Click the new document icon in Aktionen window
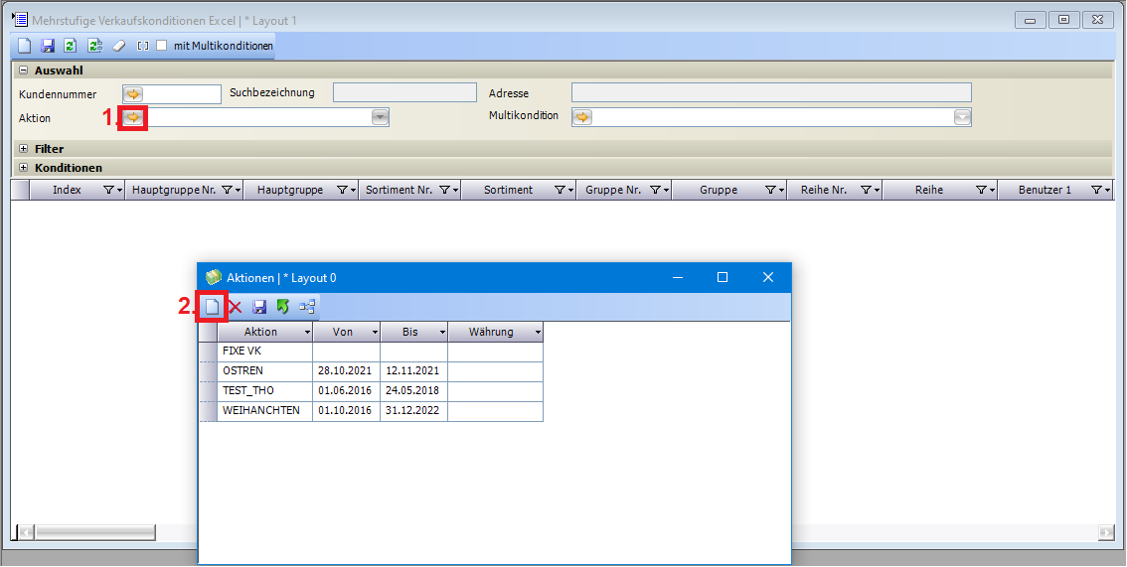Viewport: 1127px width, 567px height. tap(212, 307)
